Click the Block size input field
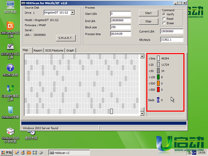 point(120,27)
